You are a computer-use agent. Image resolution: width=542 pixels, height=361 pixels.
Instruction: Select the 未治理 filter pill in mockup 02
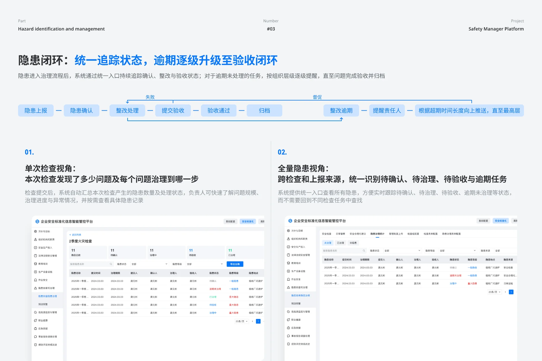(x=328, y=243)
